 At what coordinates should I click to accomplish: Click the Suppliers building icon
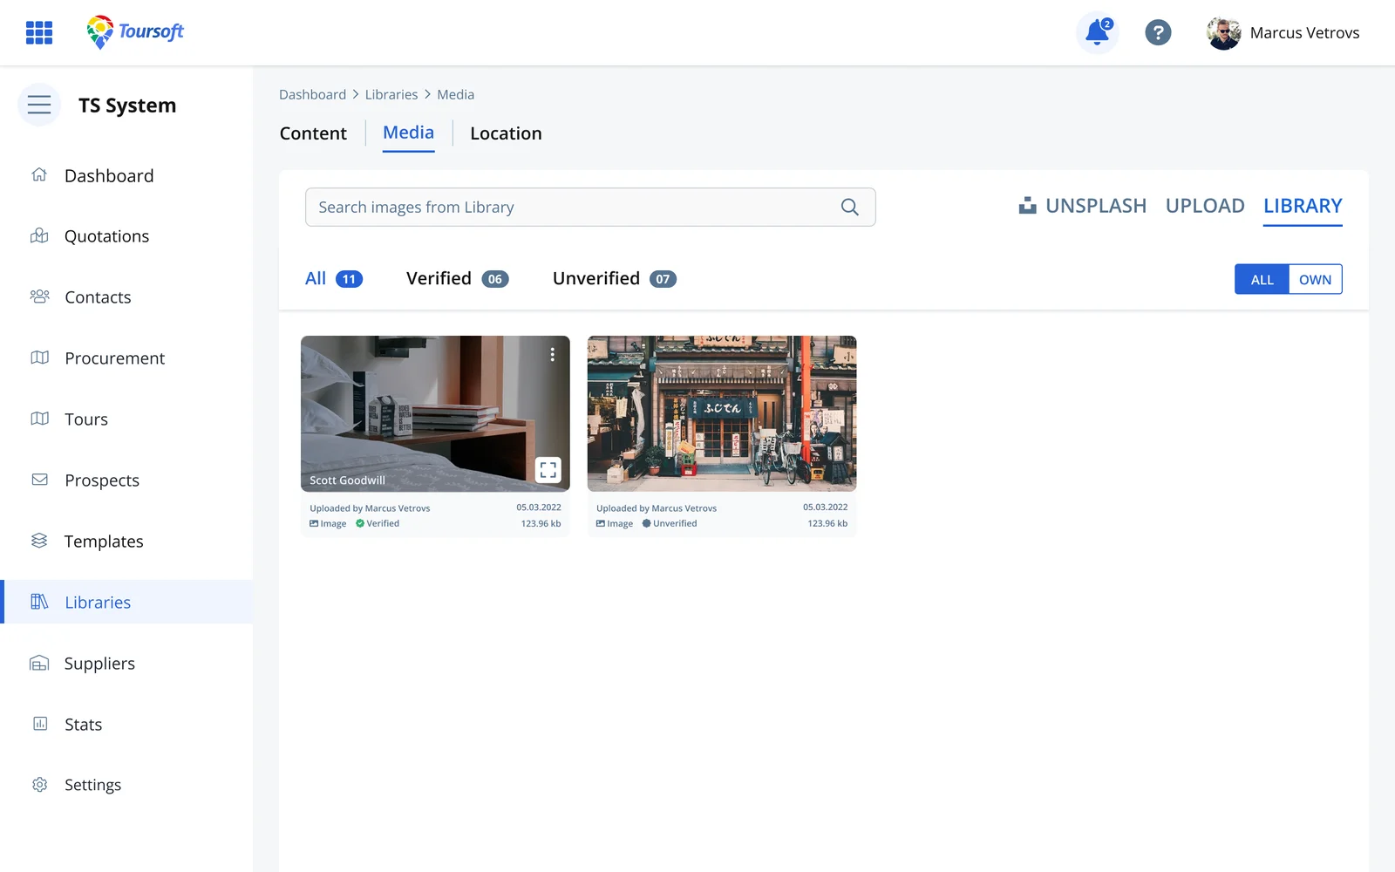(x=39, y=663)
